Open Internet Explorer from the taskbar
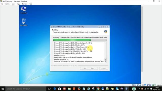 pyautogui.click(x=89, y=89)
